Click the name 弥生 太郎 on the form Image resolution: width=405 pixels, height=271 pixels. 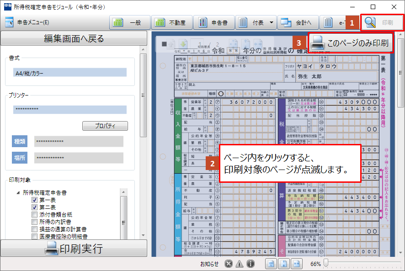[309, 76]
